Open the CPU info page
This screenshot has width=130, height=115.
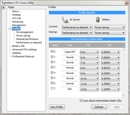tap(17, 18)
